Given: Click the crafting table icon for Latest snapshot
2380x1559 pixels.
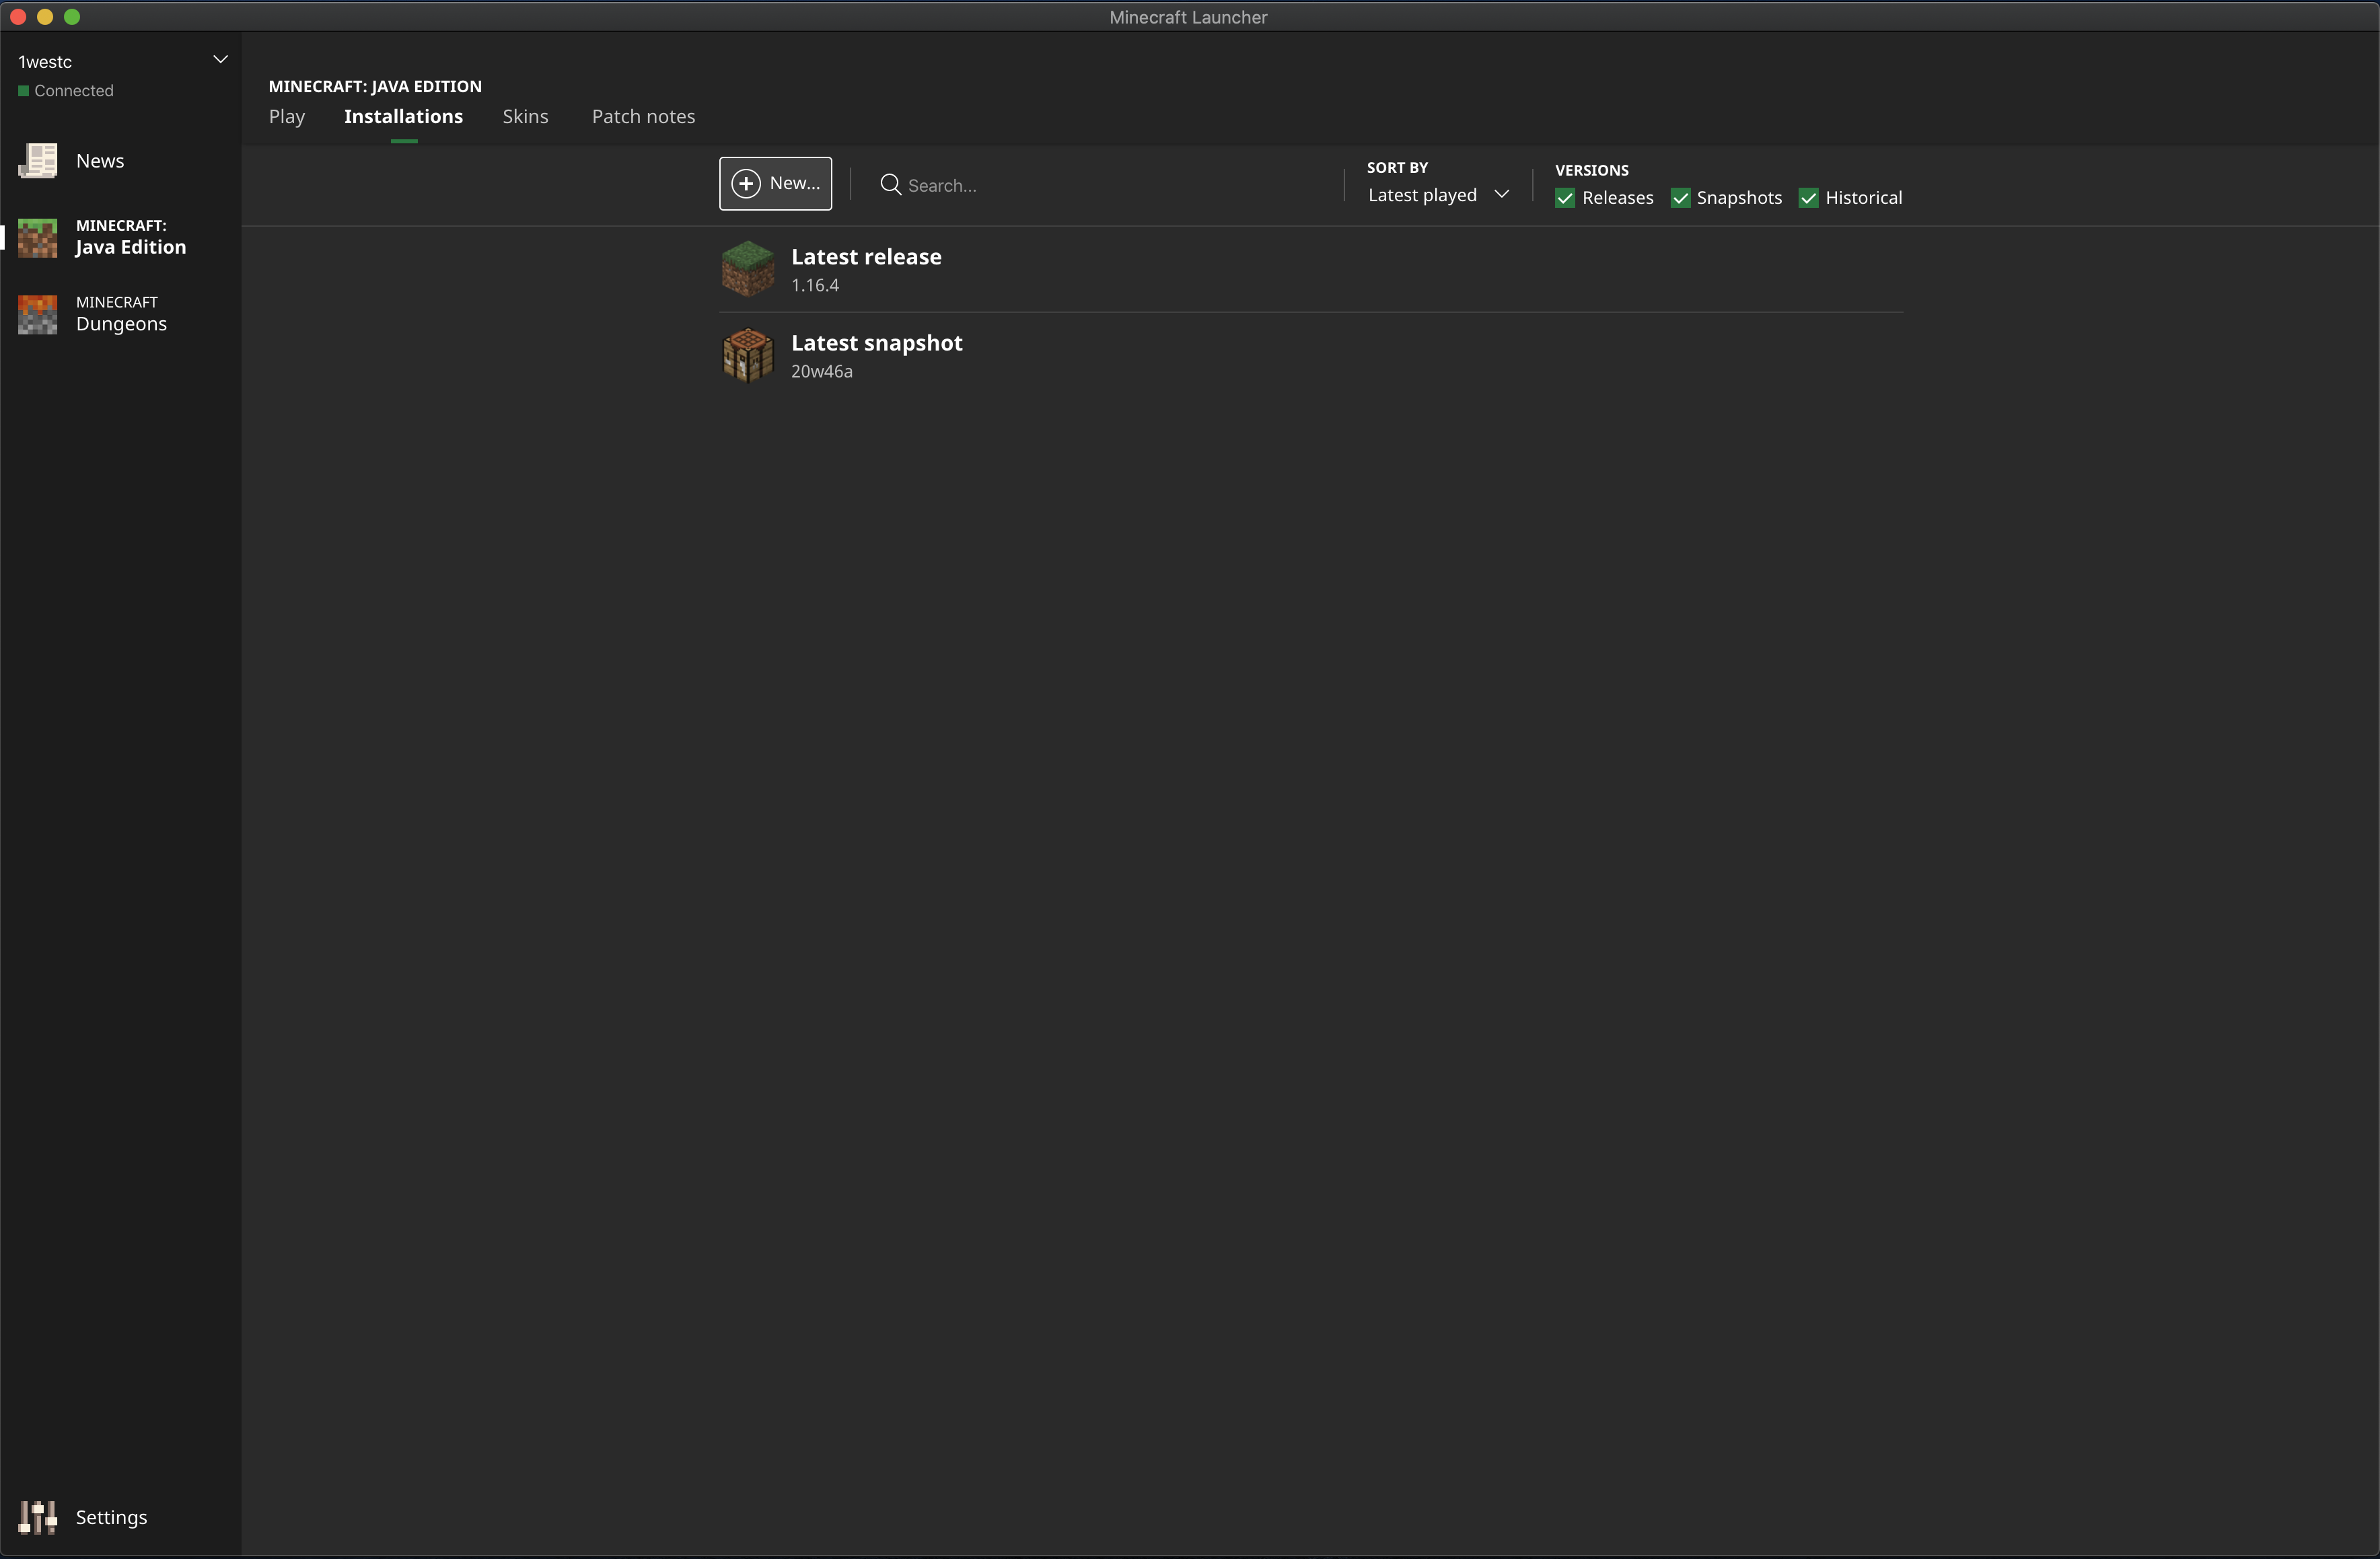Looking at the screenshot, I should tap(747, 355).
